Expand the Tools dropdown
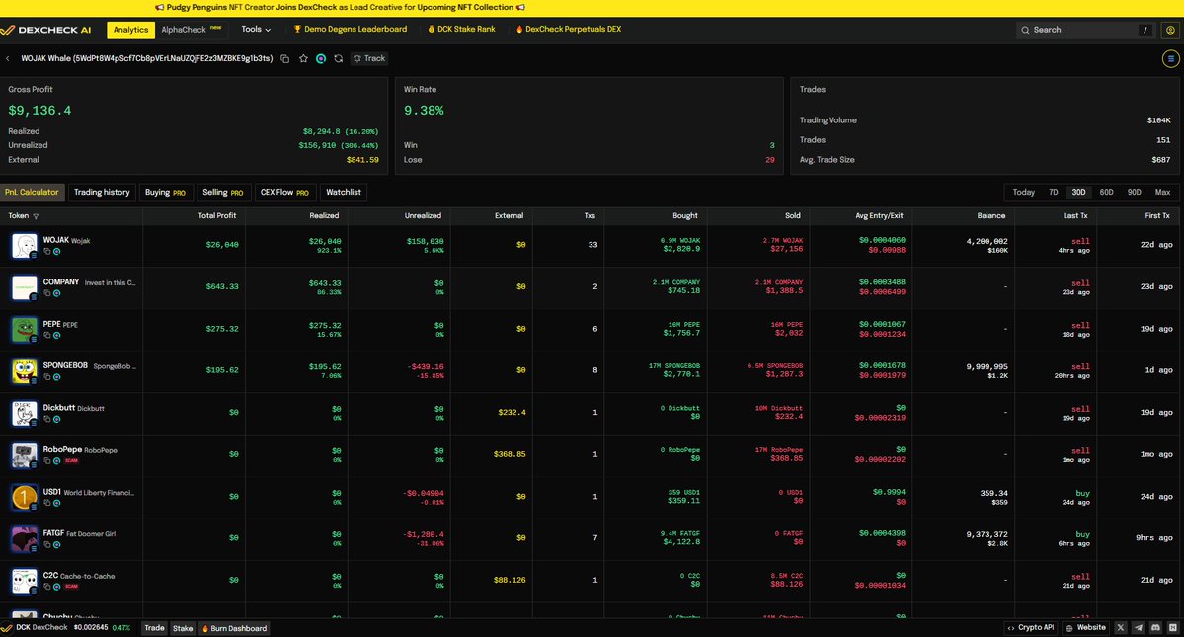 (255, 30)
